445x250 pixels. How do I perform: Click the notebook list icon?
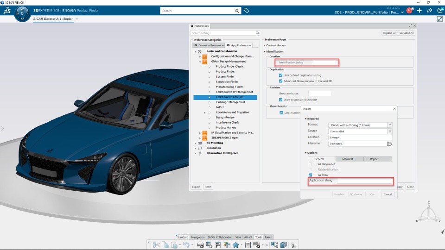tap(248, 244)
